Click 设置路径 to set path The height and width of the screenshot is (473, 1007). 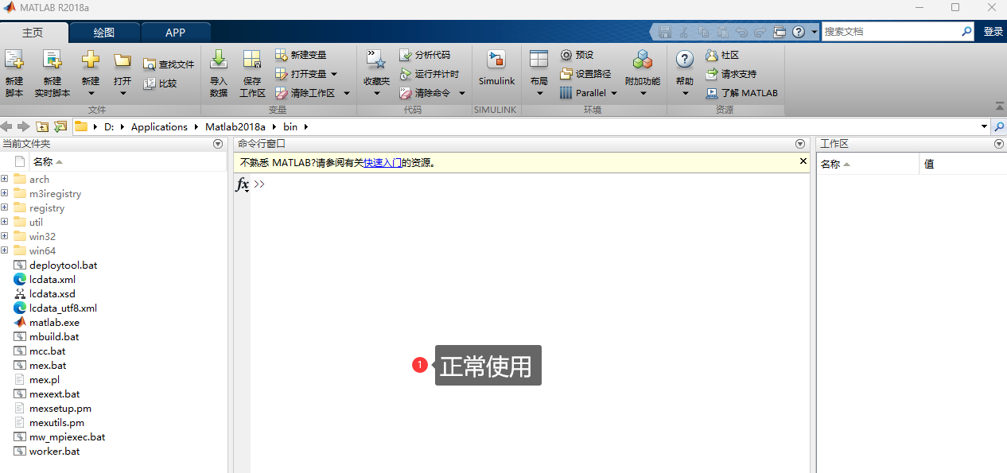pos(585,74)
